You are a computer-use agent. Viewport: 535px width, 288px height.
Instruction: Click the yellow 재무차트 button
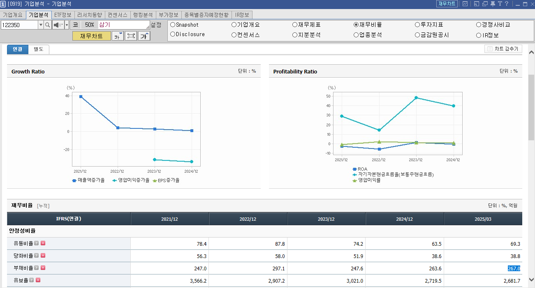92,36
